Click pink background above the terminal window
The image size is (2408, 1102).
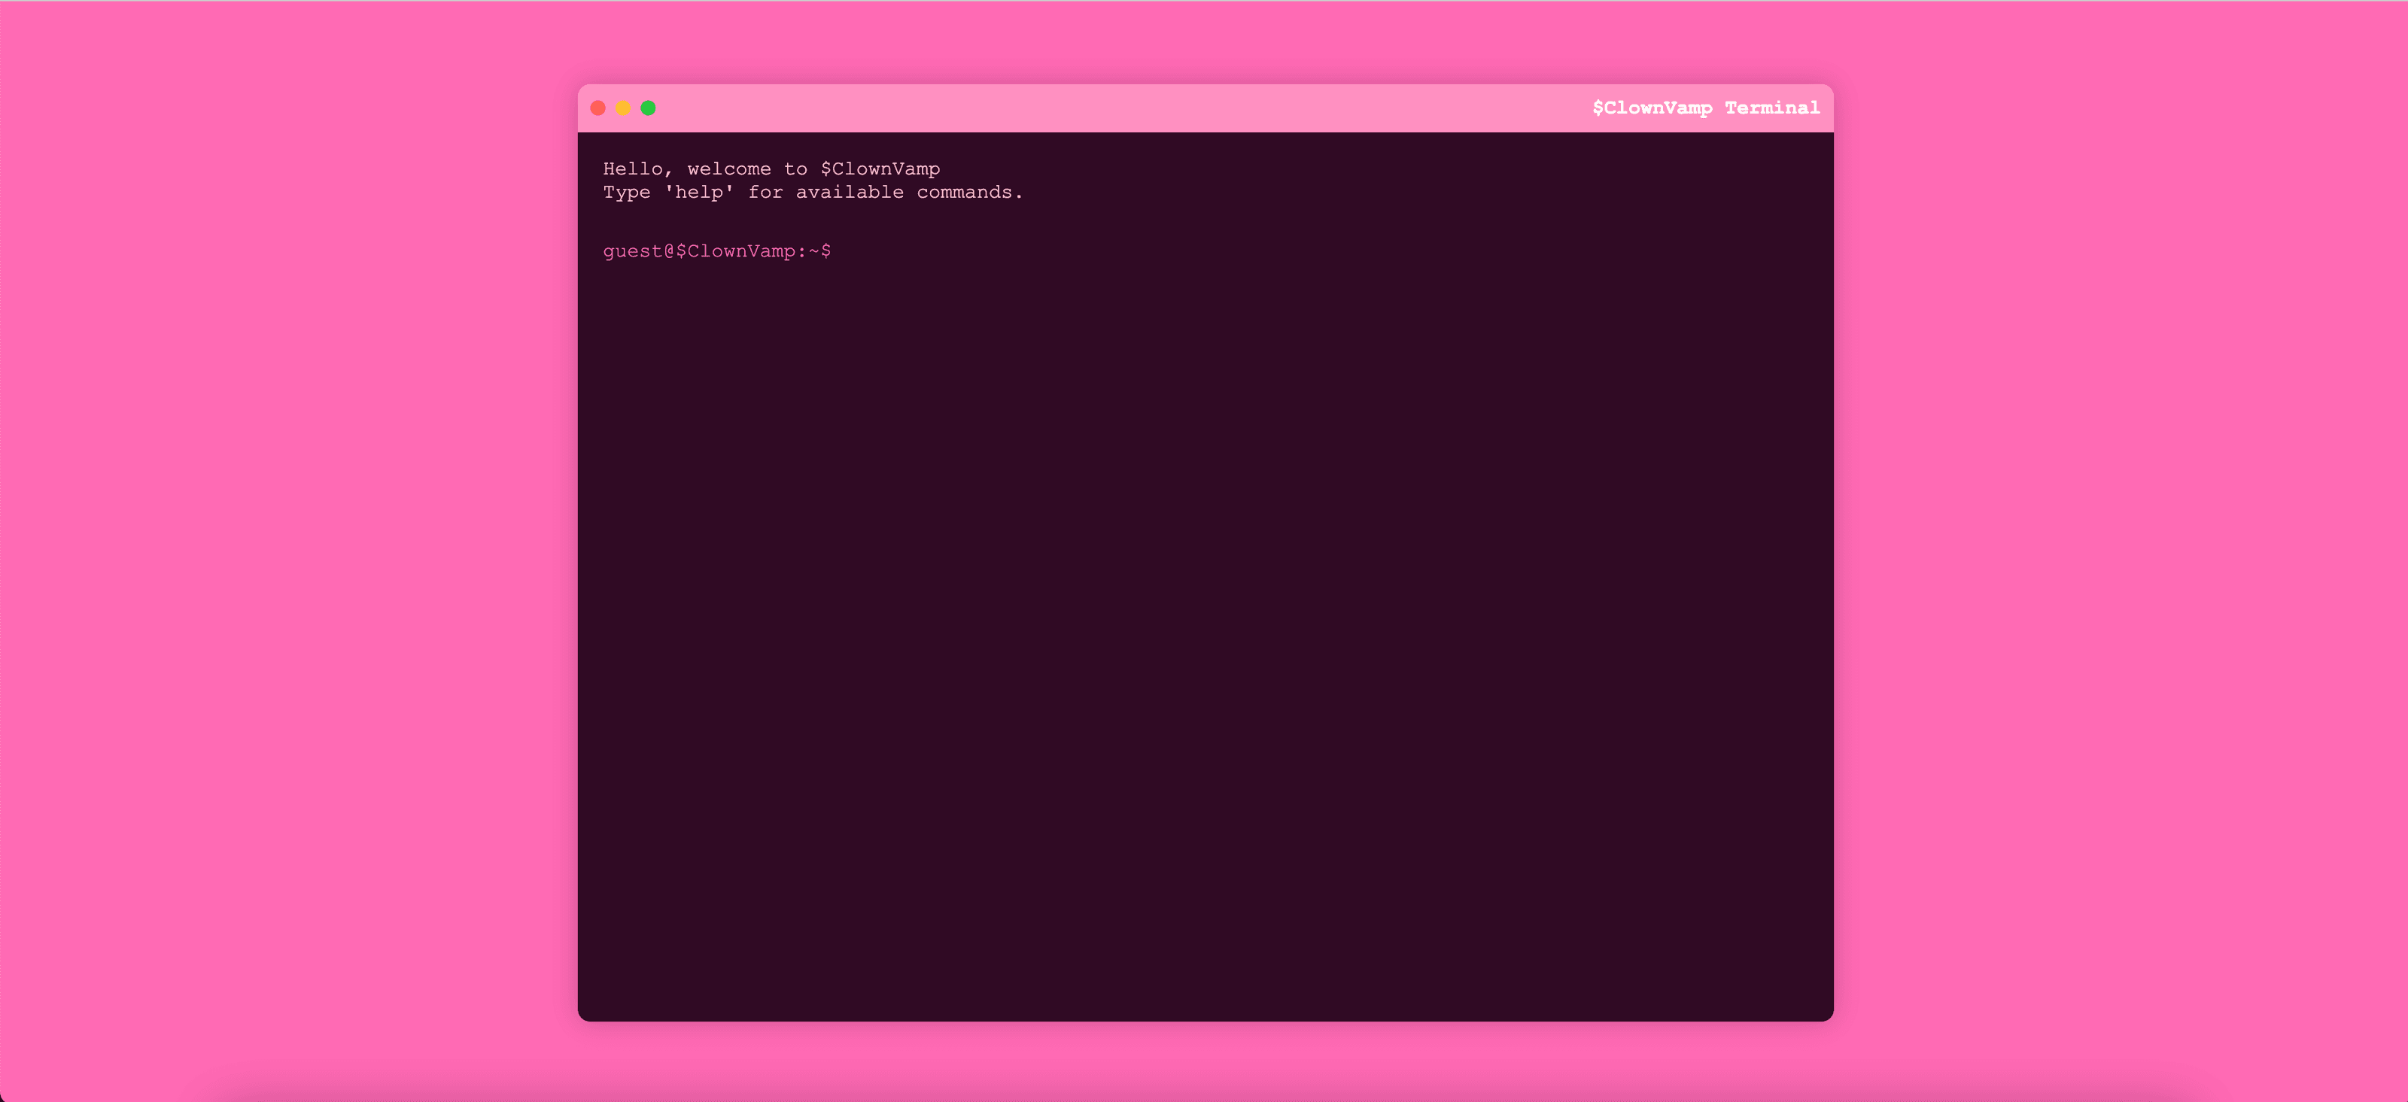point(1205,42)
